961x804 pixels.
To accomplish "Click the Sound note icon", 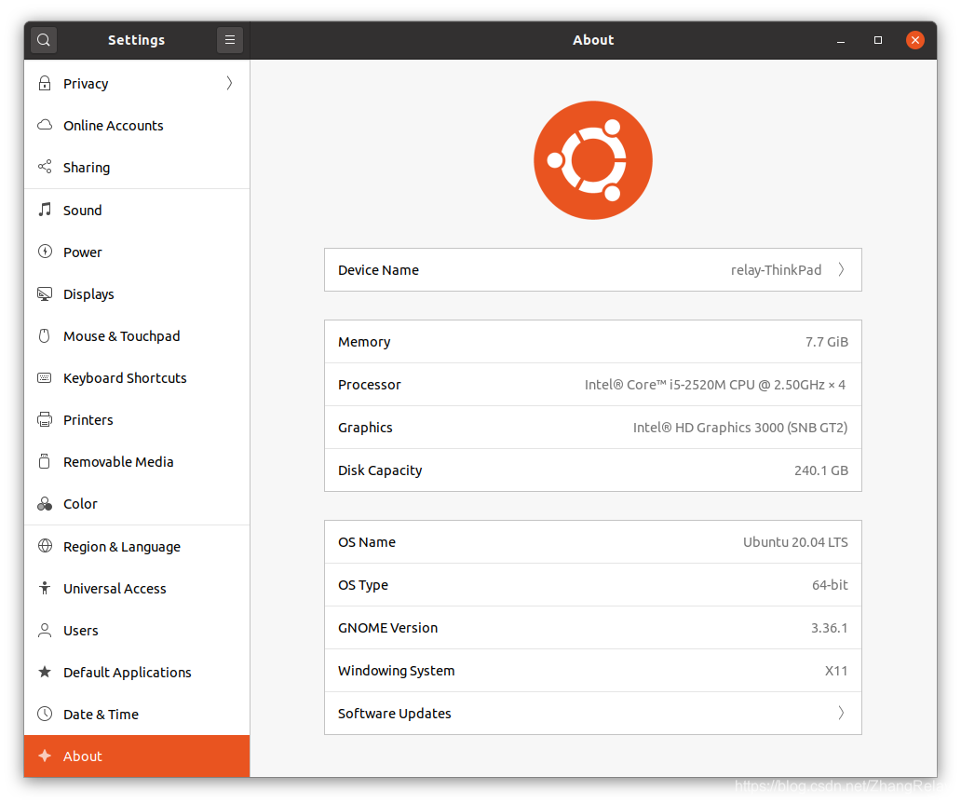I will click(44, 210).
